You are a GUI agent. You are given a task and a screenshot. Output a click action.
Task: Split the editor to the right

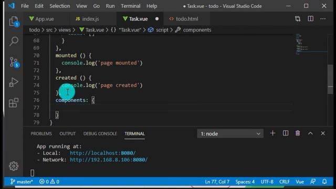coord(310,19)
